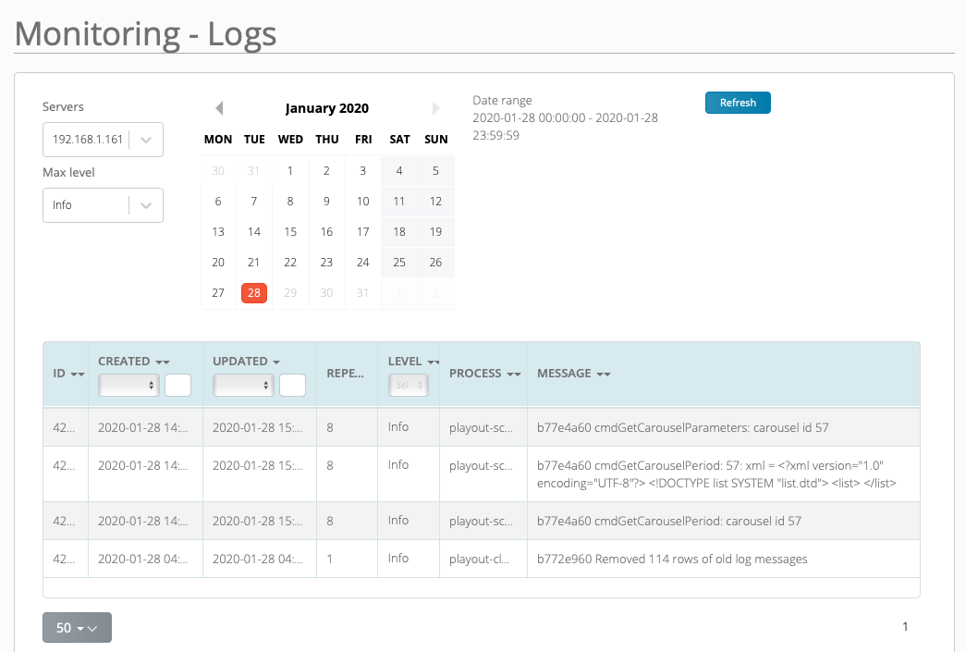Open the Max level Info dropdown

(103, 205)
